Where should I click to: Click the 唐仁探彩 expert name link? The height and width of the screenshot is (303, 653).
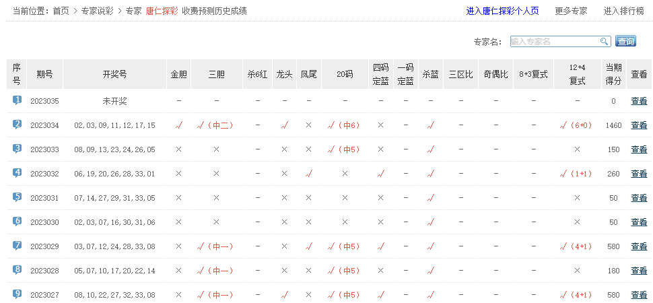(x=161, y=11)
